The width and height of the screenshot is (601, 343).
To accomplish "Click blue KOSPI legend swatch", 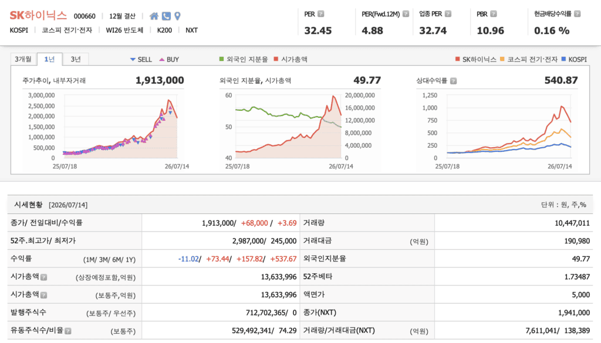I will tap(563, 59).
